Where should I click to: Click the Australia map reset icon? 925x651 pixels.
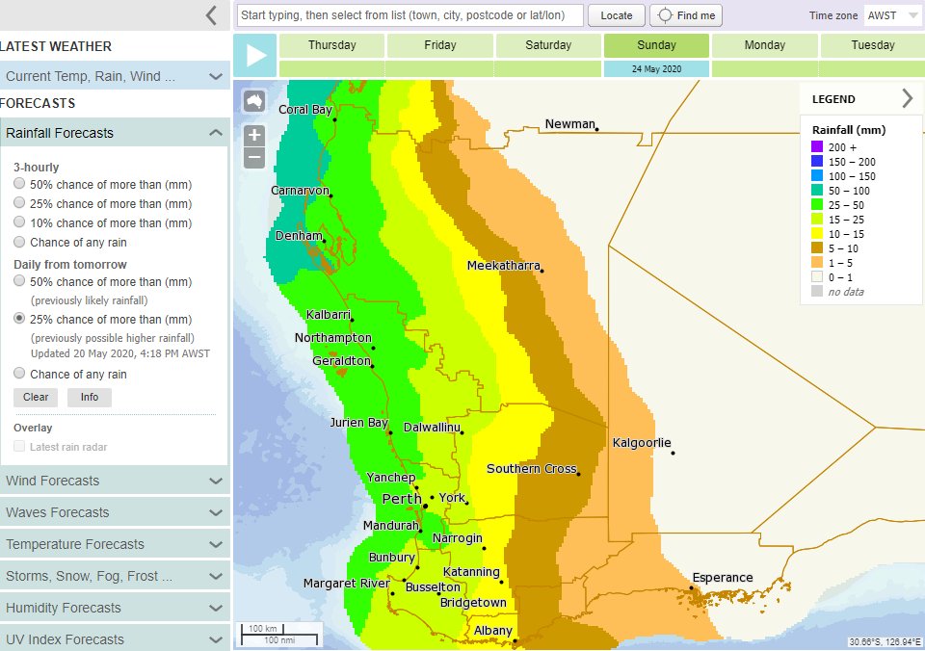pos(254,101)
